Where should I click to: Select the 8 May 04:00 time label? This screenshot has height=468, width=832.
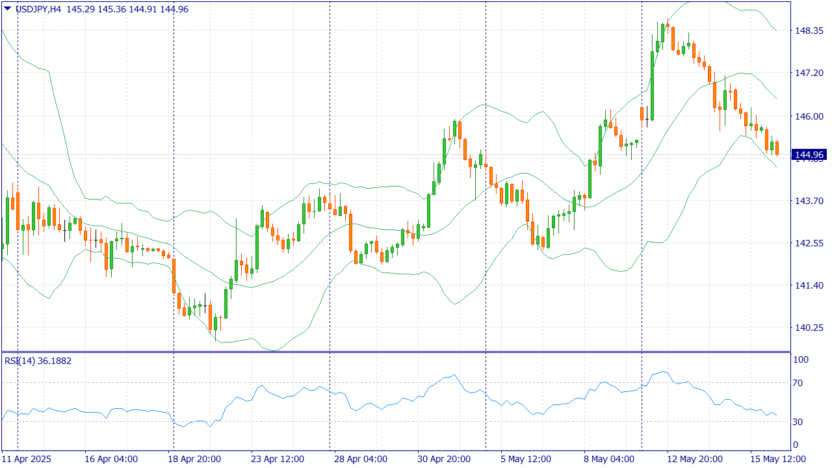pyautogui.click(x=609, y=459)
